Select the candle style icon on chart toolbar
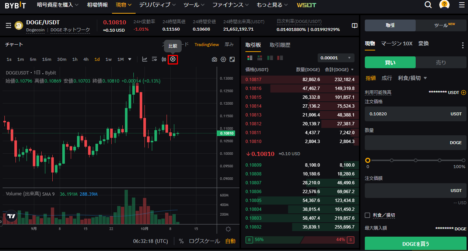Image resolution: width=468 pixels, height=251 pixels. pos(164,59)
